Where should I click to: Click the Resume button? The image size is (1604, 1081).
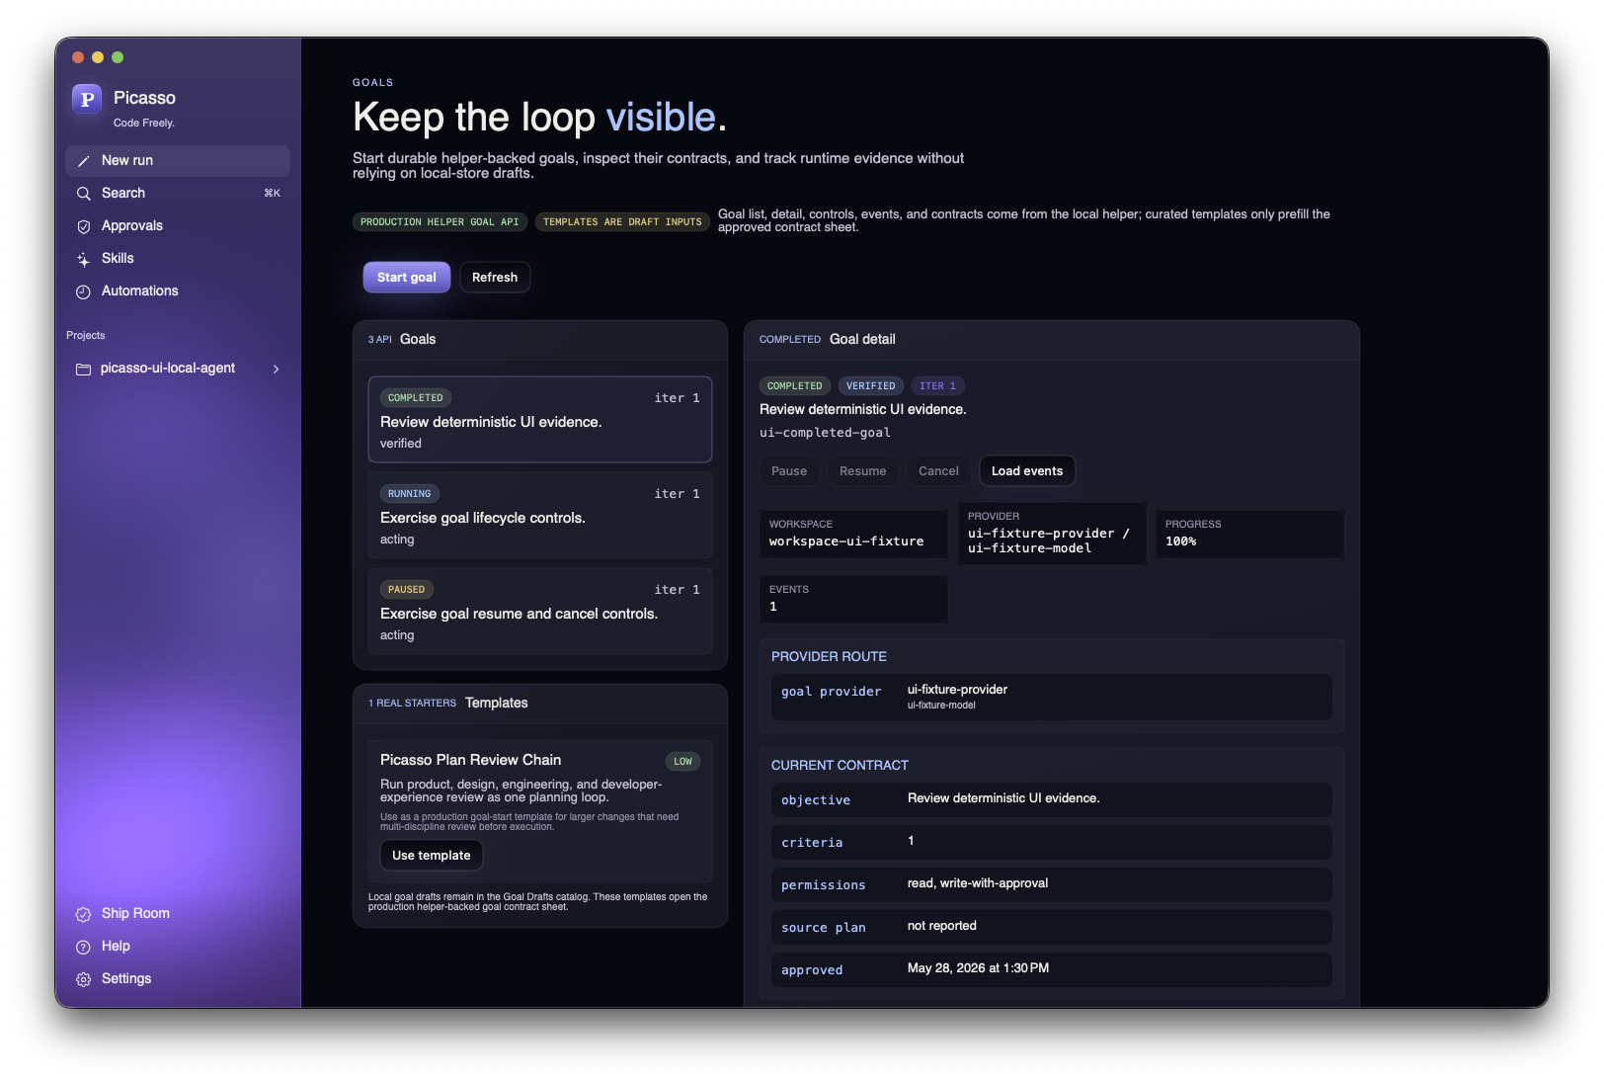(x=863, y=471)
